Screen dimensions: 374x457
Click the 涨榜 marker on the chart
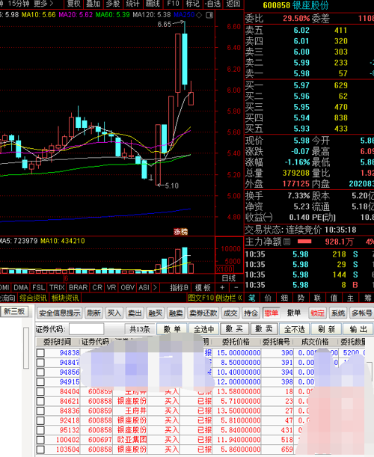[x=181, y=232]
